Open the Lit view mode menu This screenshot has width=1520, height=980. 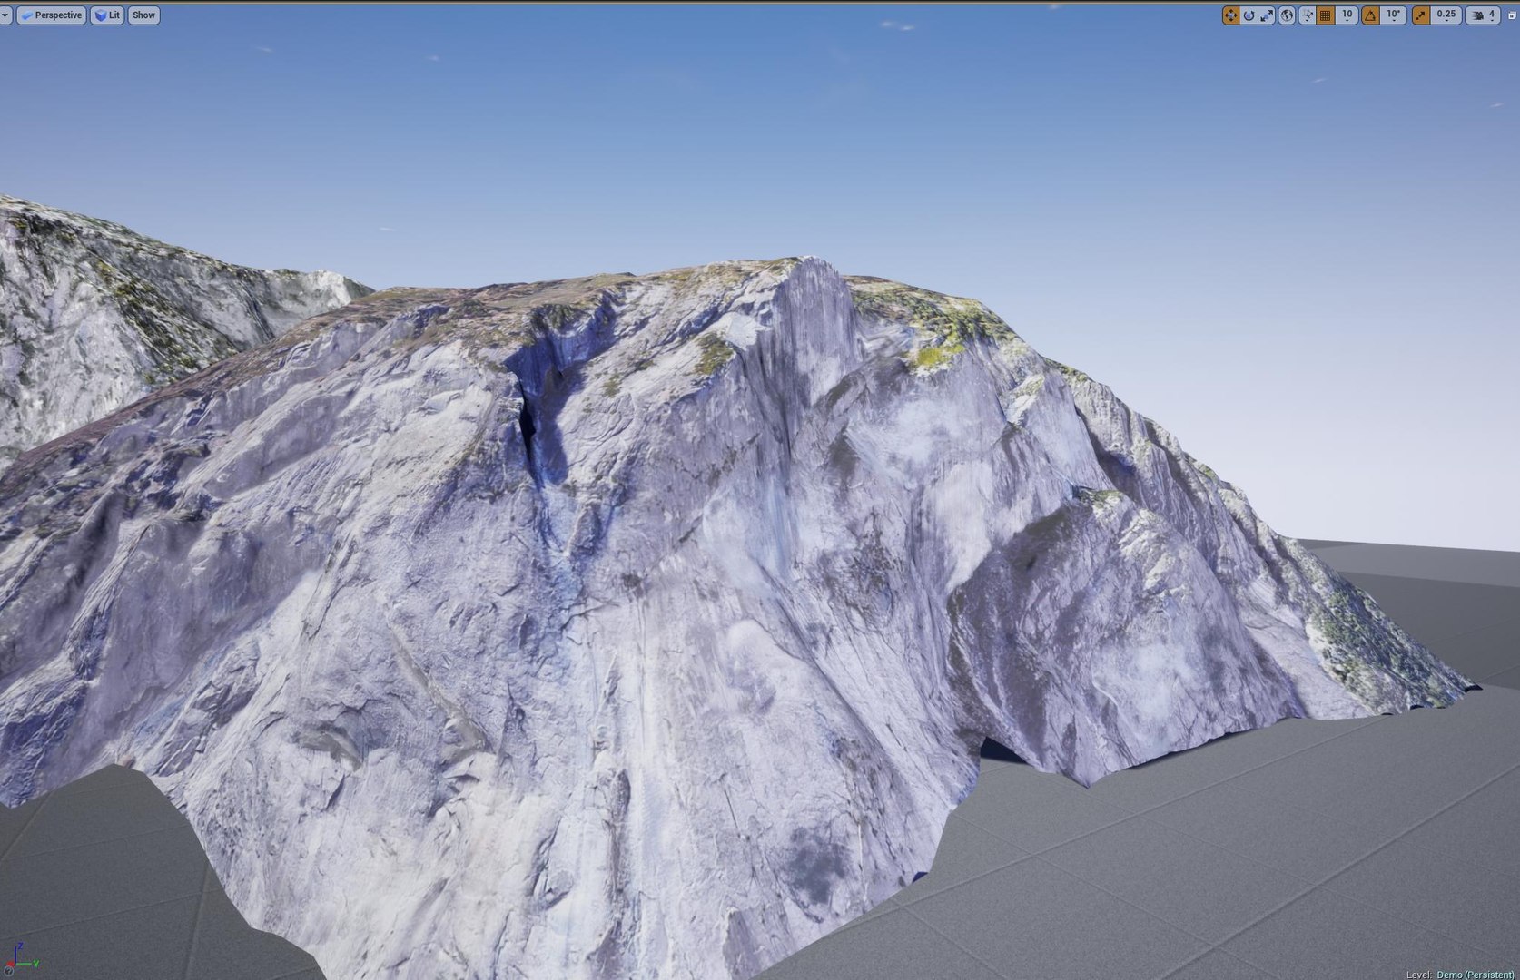(107, 15)
